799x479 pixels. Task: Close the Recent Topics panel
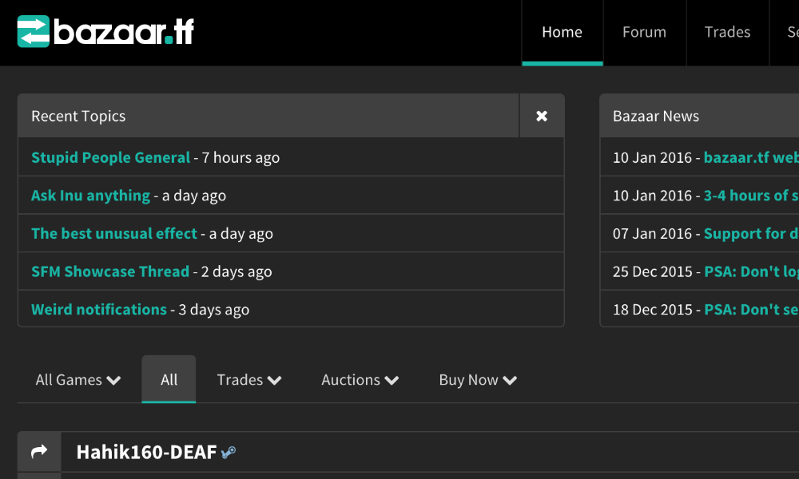click(x=542, y=116)
